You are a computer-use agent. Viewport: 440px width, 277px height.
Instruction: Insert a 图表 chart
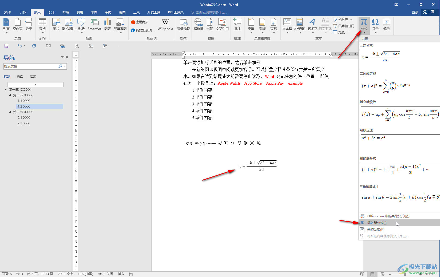point(107,25)
